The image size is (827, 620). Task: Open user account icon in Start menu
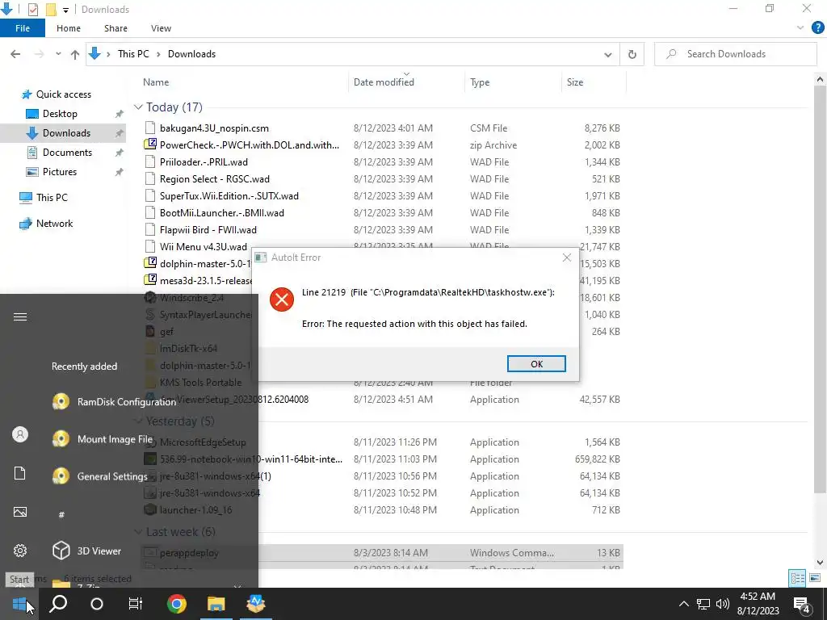(20, 434)
